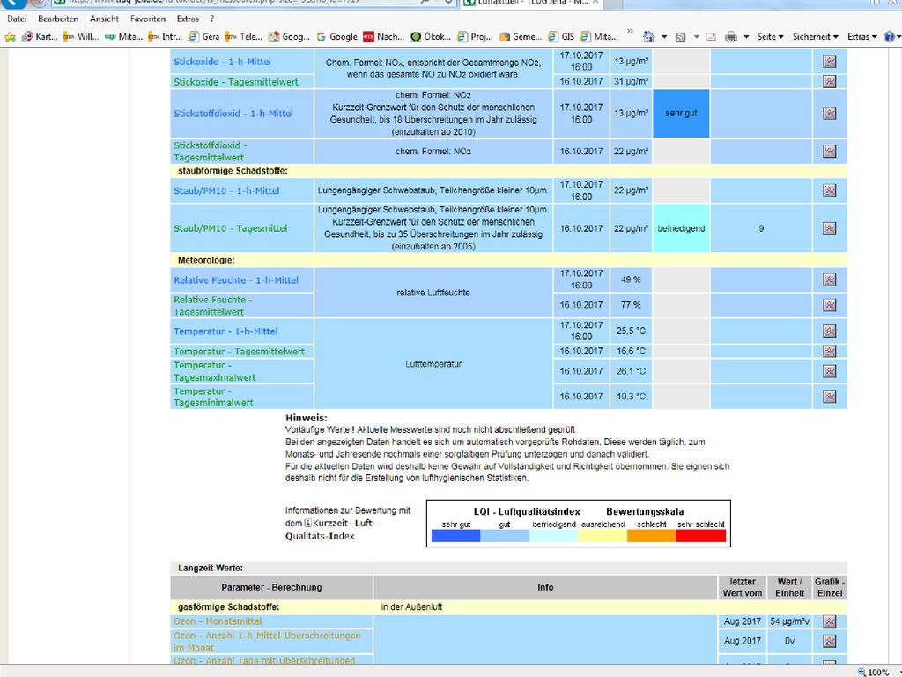902x677 pixels.
Task: Open the Bearbeiten menu
Action: 58,19
